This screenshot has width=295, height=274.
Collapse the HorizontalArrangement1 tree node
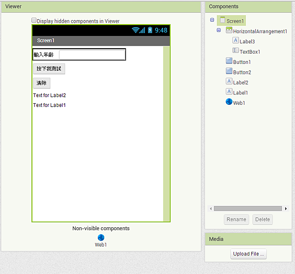(219, 30)
